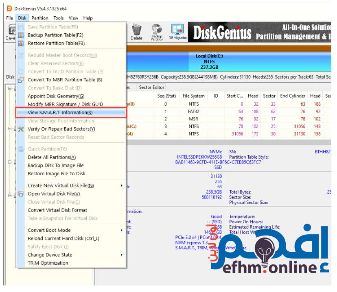Choose TRIM Optimization from the Disk menu
The width and height of the screenshot is (337, 292).
[x=48, y=263]
